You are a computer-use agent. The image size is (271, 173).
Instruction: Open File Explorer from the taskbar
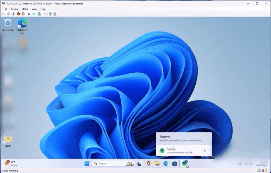coord(157,163)
